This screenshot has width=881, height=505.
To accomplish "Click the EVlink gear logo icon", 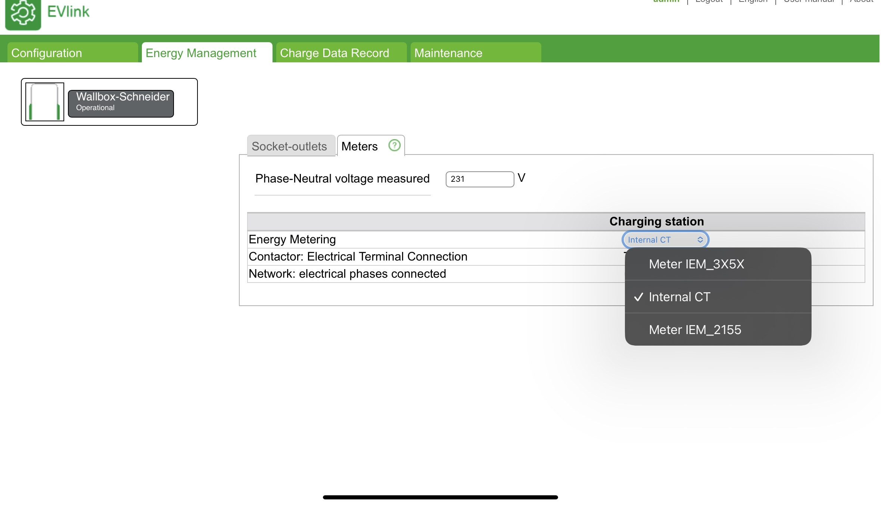I will (23, 14).
